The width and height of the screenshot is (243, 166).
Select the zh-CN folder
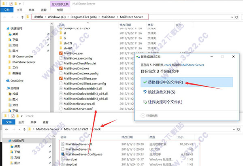click(68, 43)
